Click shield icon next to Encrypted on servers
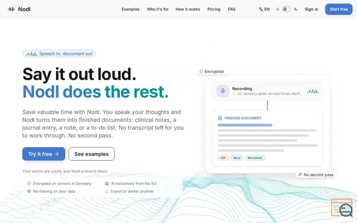Image resolution: width=357 pixels, height=223 pixels. click(x=29, y=183)
